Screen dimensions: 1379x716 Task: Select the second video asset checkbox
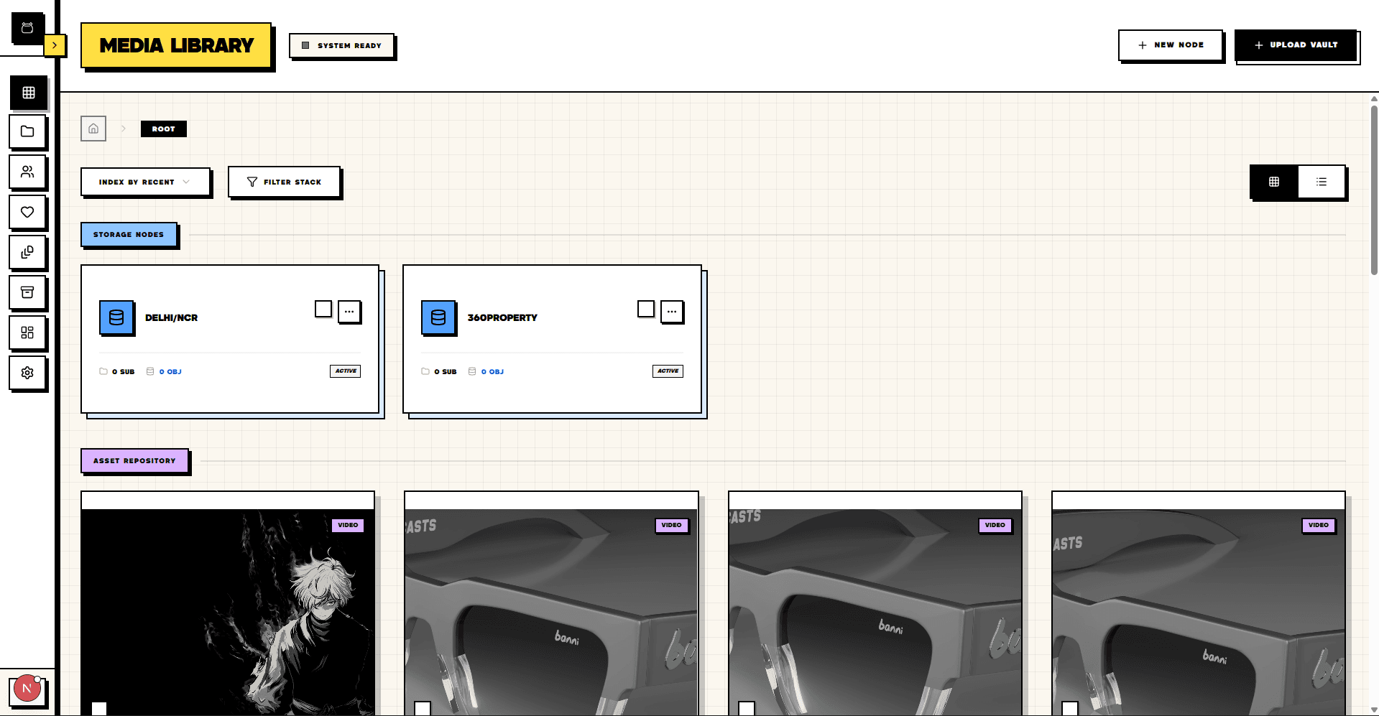(423, 709)
